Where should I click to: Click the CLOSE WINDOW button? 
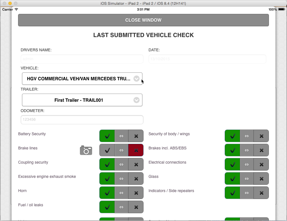[143, 20]
